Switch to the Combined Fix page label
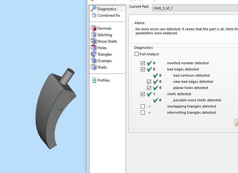The width and height of the screenshot is (238, 173). 109,15
